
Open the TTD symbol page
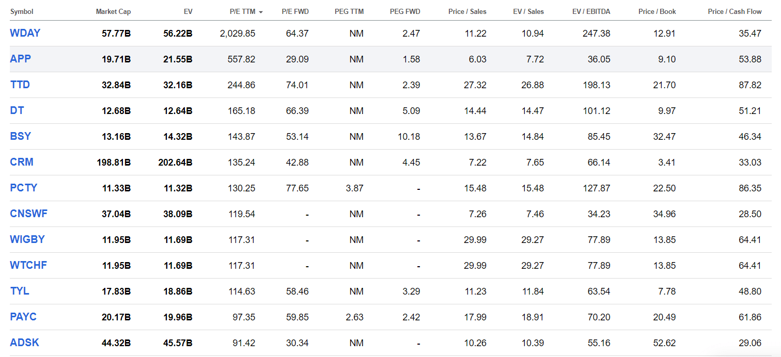coord(20,85)
